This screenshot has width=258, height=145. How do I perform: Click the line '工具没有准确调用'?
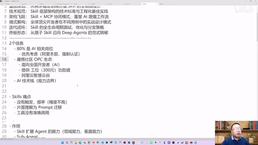pos(33,113)
